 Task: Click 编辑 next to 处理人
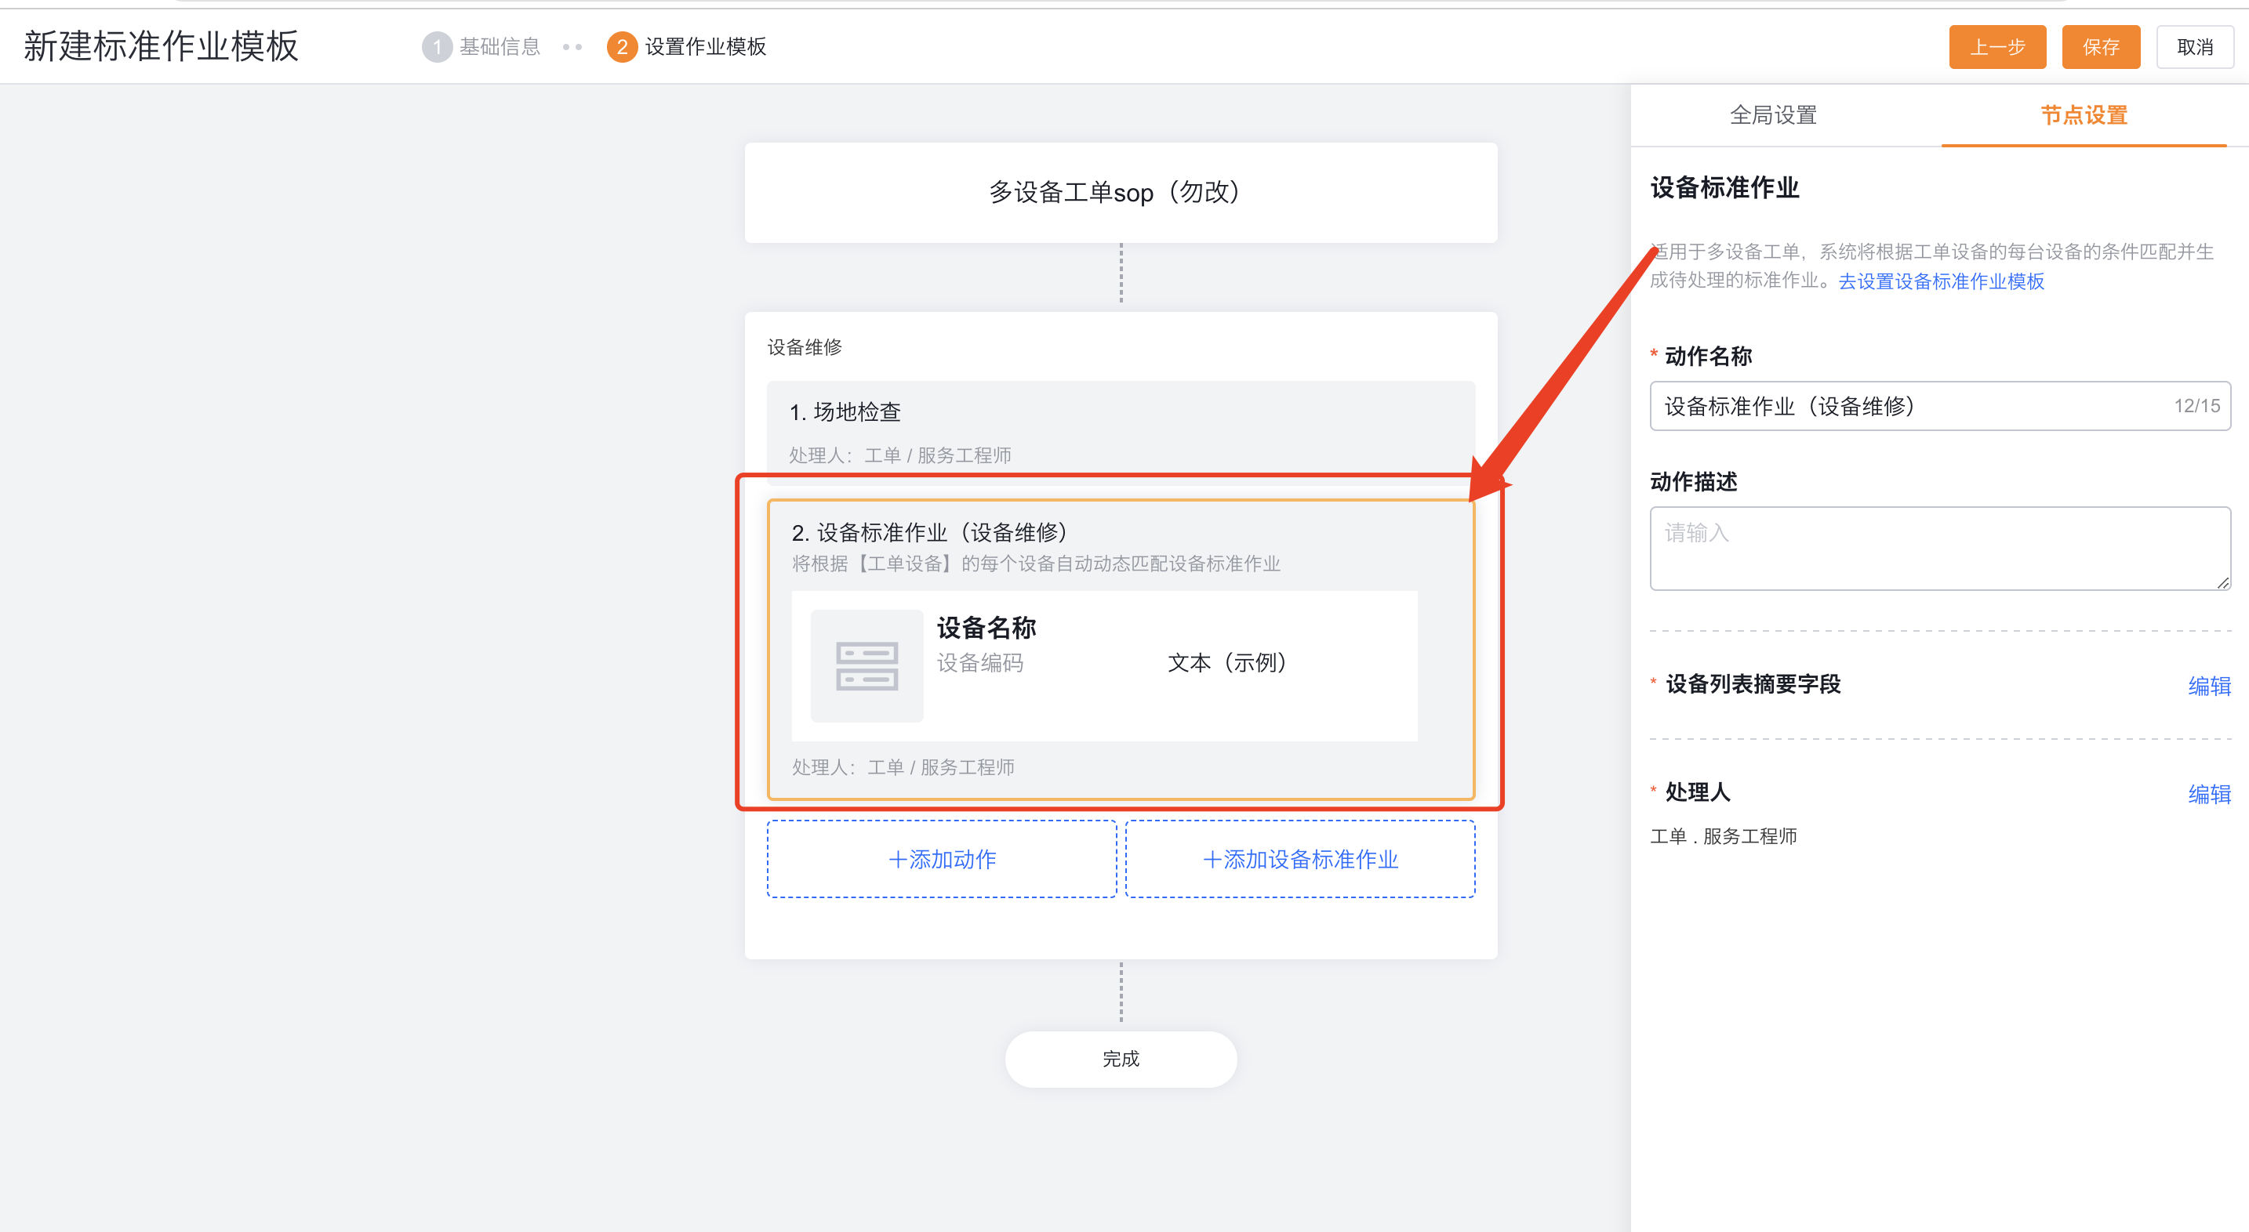coord(2209,794)
